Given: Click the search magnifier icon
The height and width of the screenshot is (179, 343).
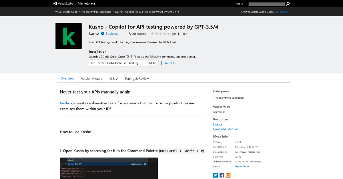Looking at the screenshot, I should (x=288, y=4).
